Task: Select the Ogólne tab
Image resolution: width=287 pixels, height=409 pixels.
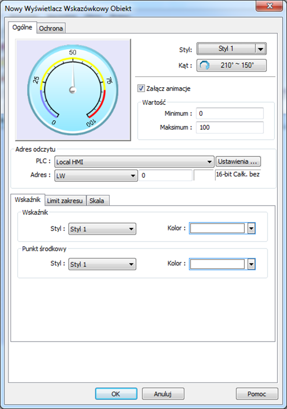Action: pyautogui.click(x=23, y=28)
